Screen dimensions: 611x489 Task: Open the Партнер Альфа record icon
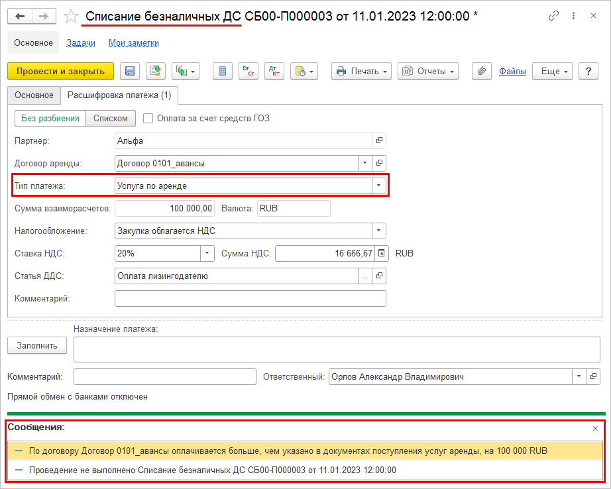click(x=380, y=140)
